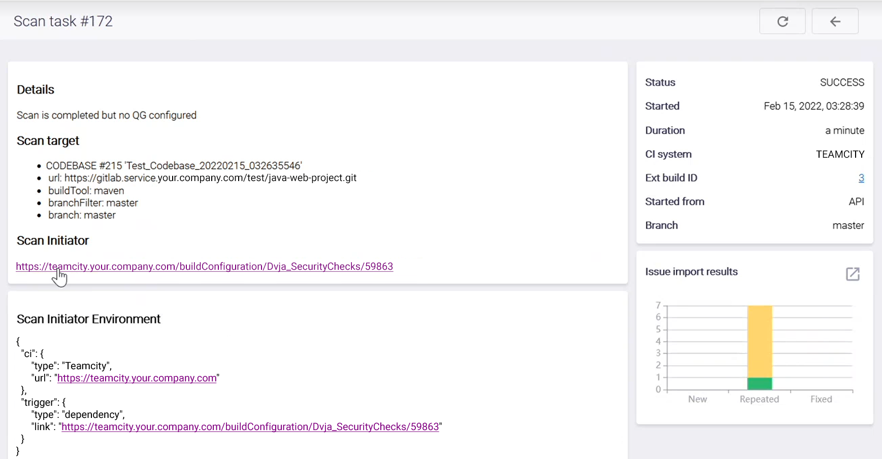Open the trigger link URL in JSON
Image resolution: width=882 pixels, height=459 pixels.
coord(250,427)
